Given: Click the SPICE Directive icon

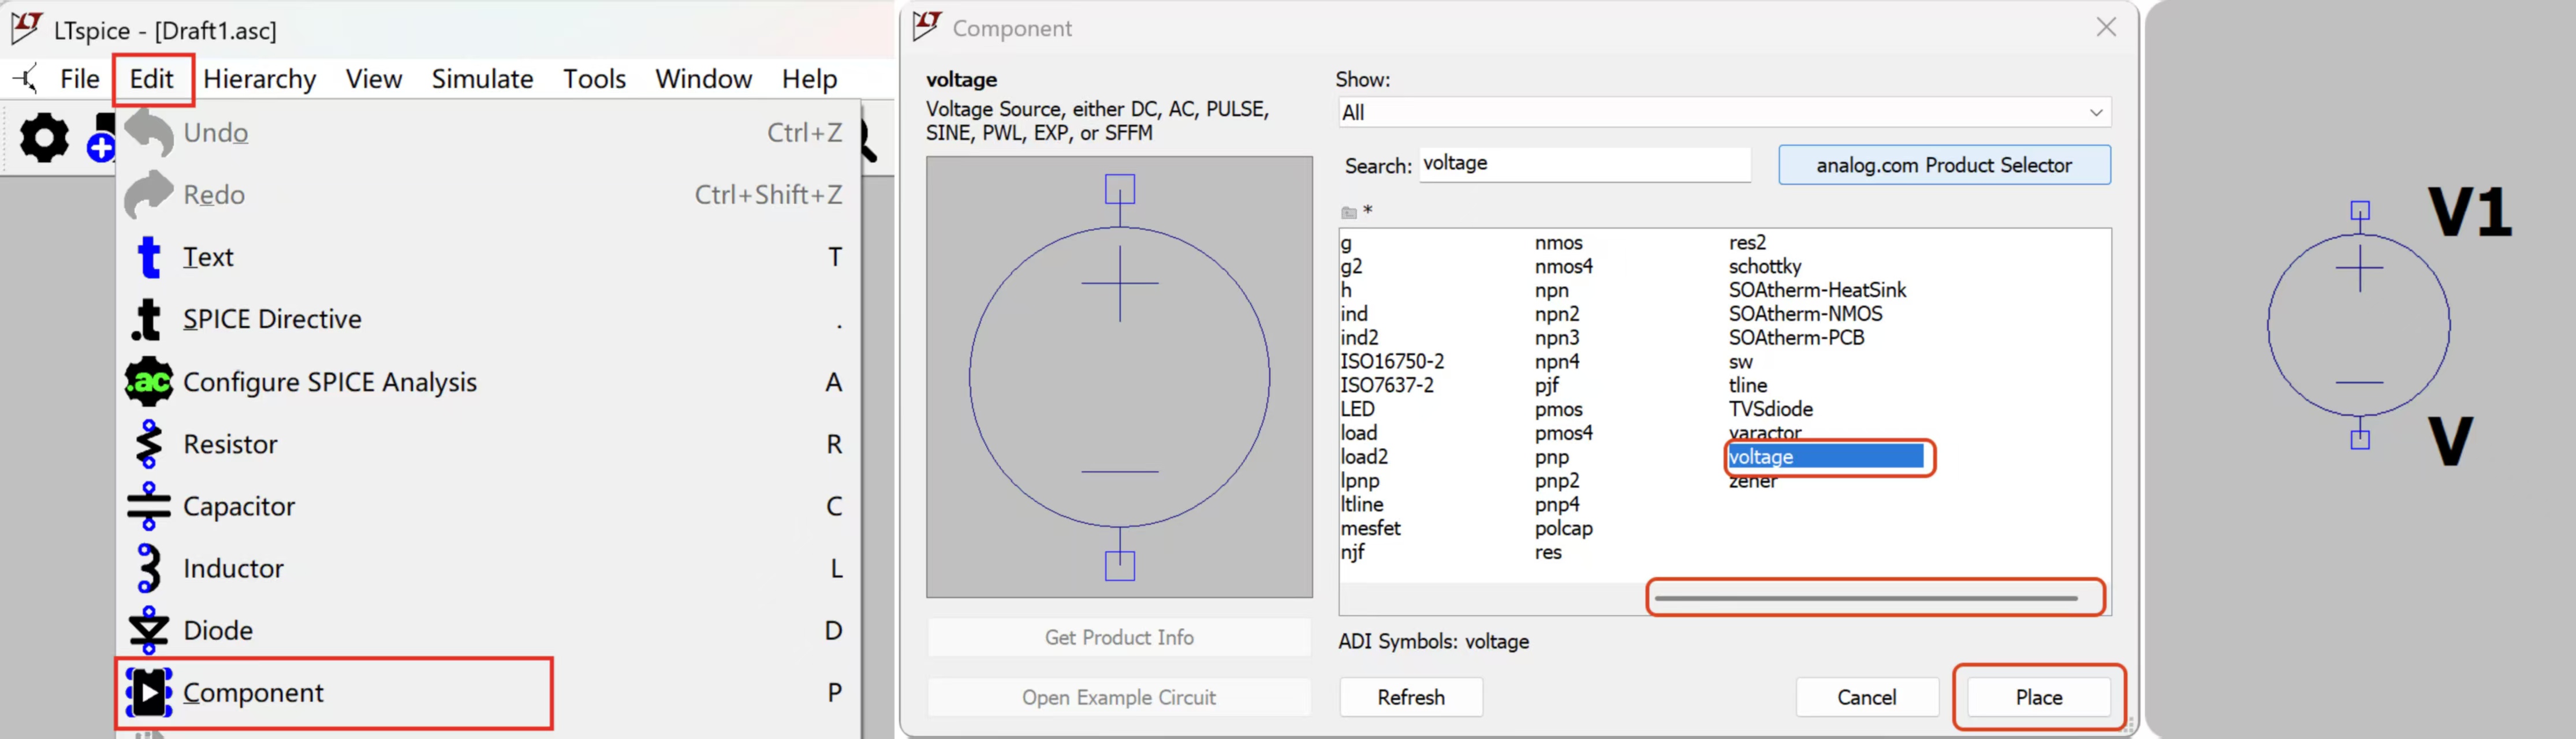Looking at the screenshot, I should pos(147,319).
